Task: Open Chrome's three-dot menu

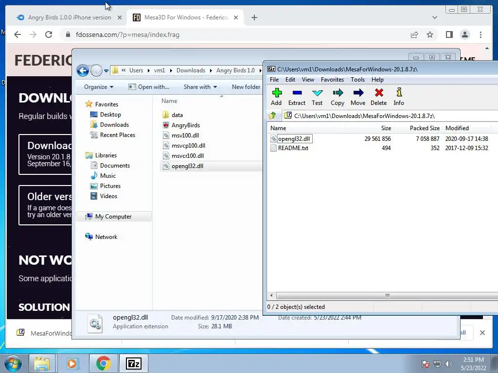Action: [x=480, y=34]
